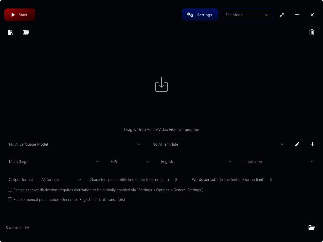This screenshot has height=242, width=323.
Task: Enable manual punctuation checkbox
Action: click(10, 200)
